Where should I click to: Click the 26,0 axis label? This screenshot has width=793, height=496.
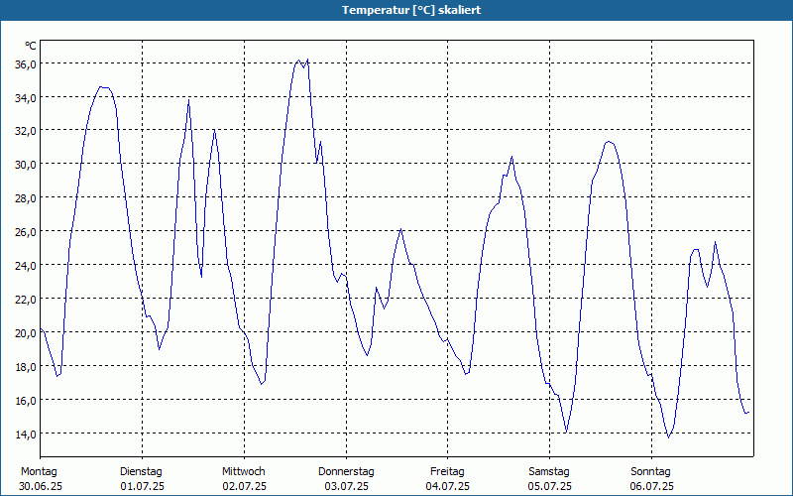(25, 232)
